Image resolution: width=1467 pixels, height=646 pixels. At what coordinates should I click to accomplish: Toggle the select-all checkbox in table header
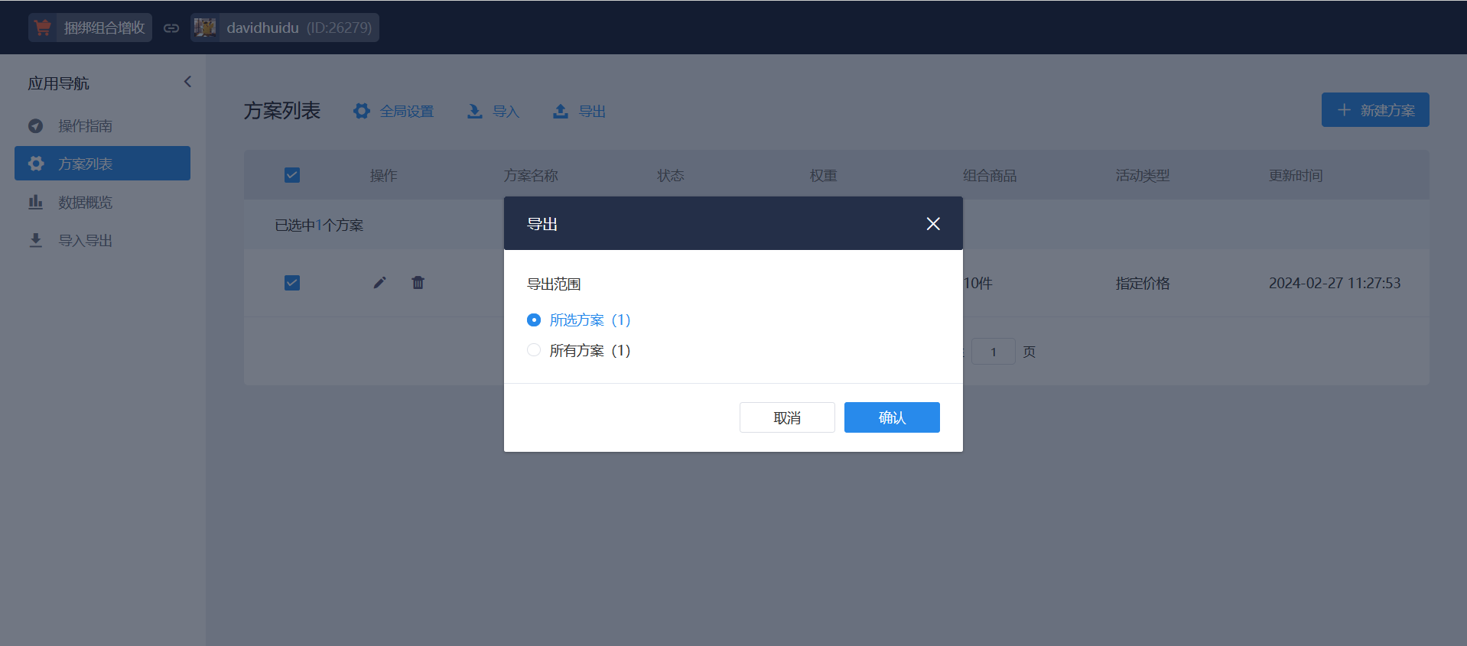tap(292, 175)
